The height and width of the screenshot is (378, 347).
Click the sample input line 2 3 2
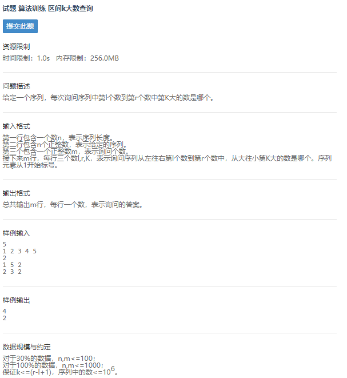pyautogui.click(x=12, y=272)
